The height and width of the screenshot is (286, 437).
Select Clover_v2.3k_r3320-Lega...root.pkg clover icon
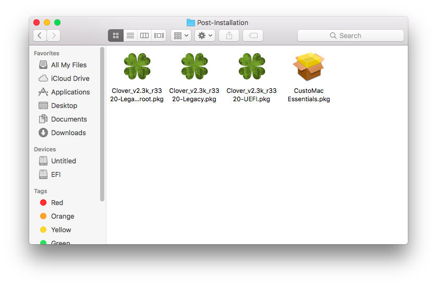137,66
